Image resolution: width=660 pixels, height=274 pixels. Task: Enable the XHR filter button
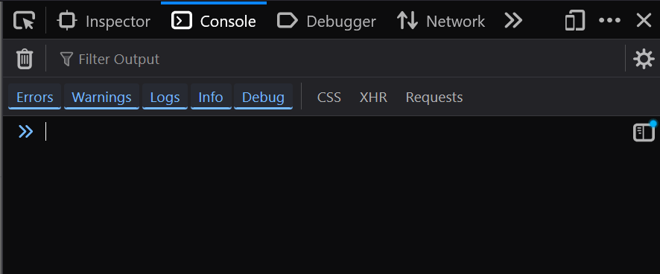[x=373, y=98]
